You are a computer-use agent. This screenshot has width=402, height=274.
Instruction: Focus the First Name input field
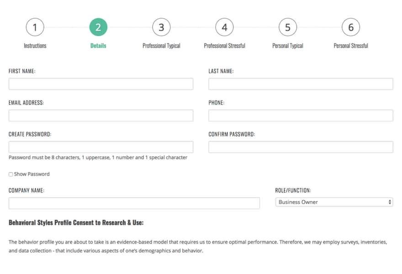tap(100, 84)
